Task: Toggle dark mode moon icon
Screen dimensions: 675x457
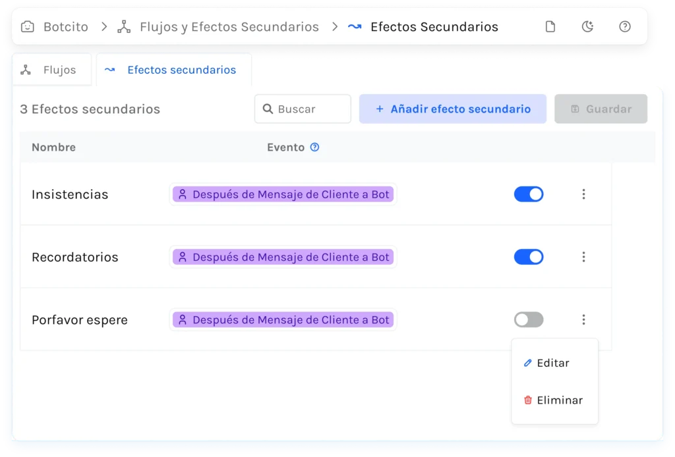Action: tap(587, 27)
